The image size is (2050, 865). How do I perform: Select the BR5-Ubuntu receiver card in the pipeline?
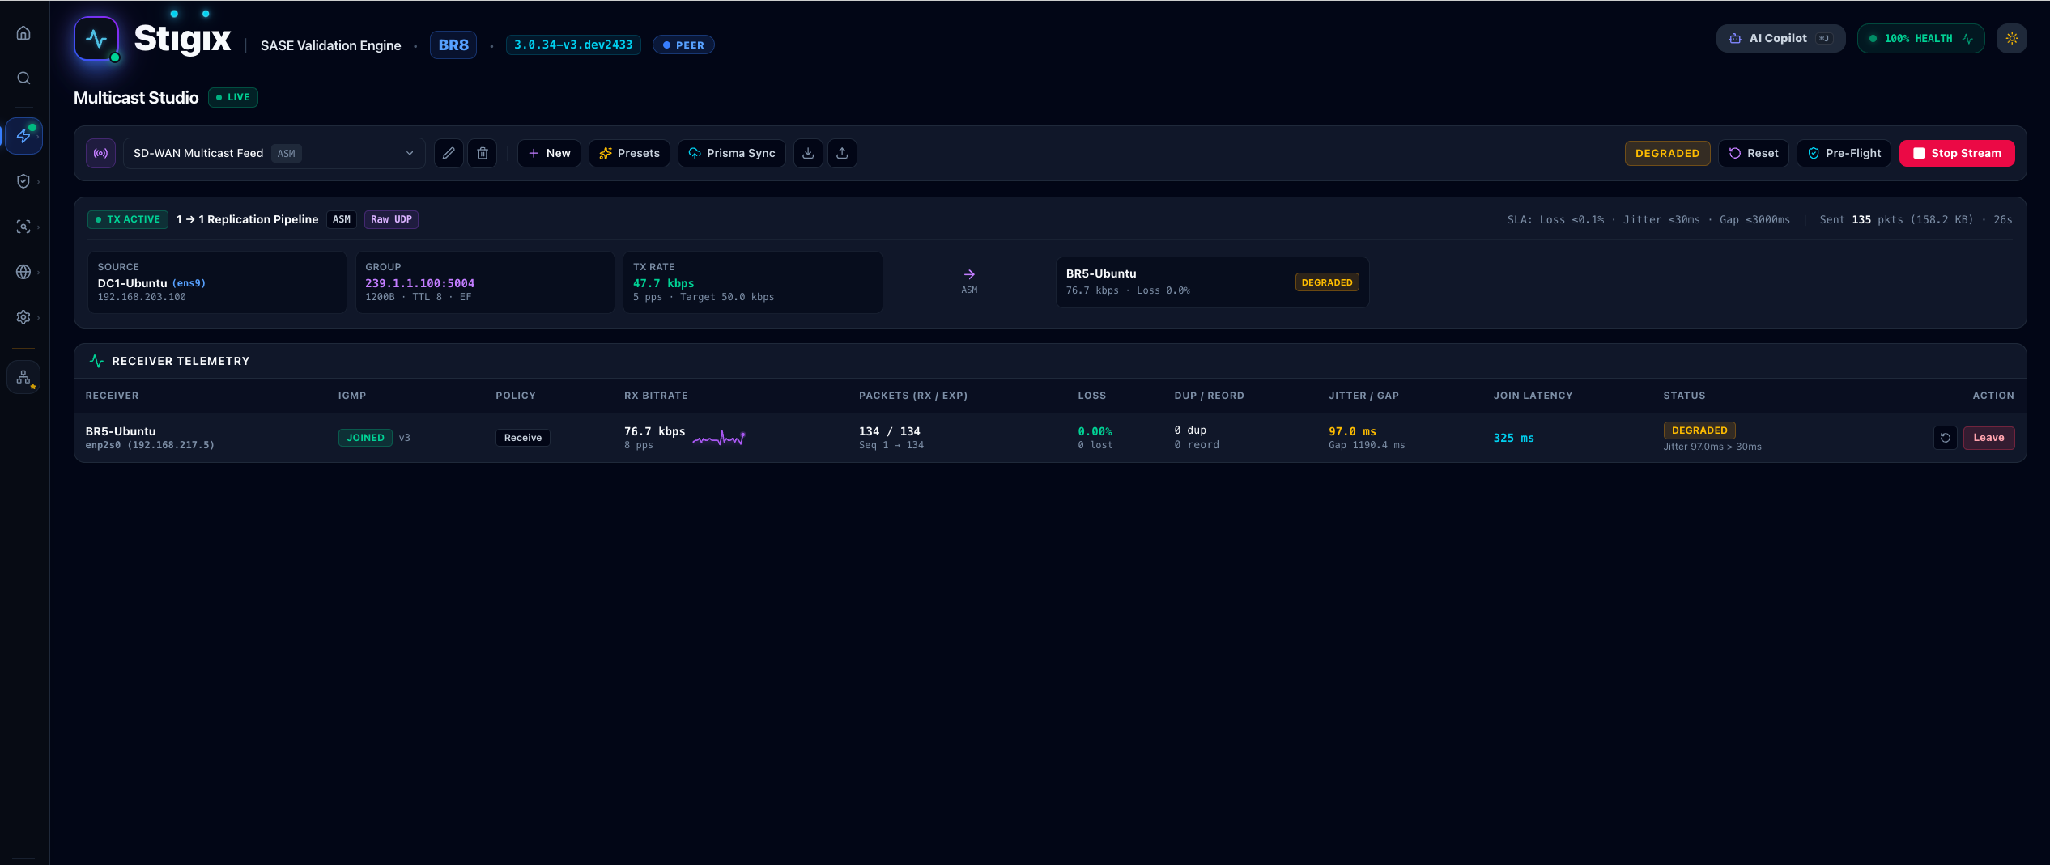(1212, 282)
